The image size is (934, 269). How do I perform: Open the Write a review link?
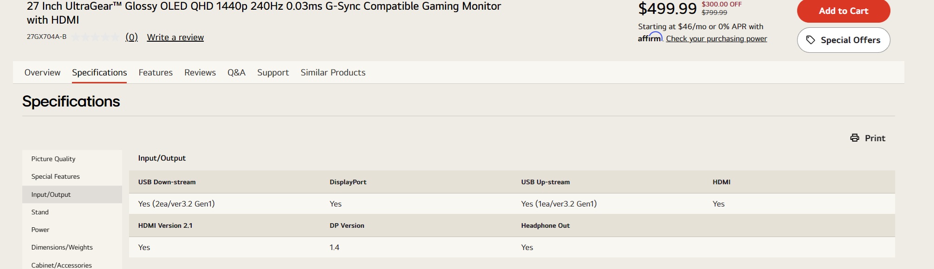pyautogui.click(x=175, y=38)
